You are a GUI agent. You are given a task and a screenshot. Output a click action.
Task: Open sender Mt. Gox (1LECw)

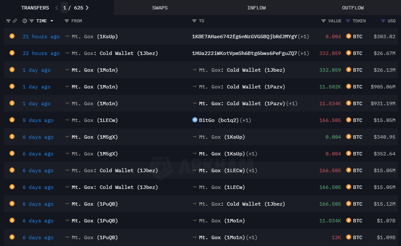pos(94,120)
